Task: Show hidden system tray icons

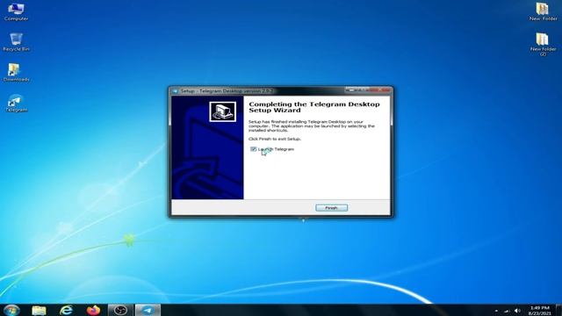Action: (496, 311)
